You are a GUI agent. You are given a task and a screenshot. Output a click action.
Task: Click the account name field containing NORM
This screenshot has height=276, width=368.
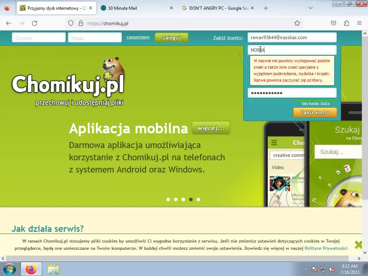tap(292, 50)
